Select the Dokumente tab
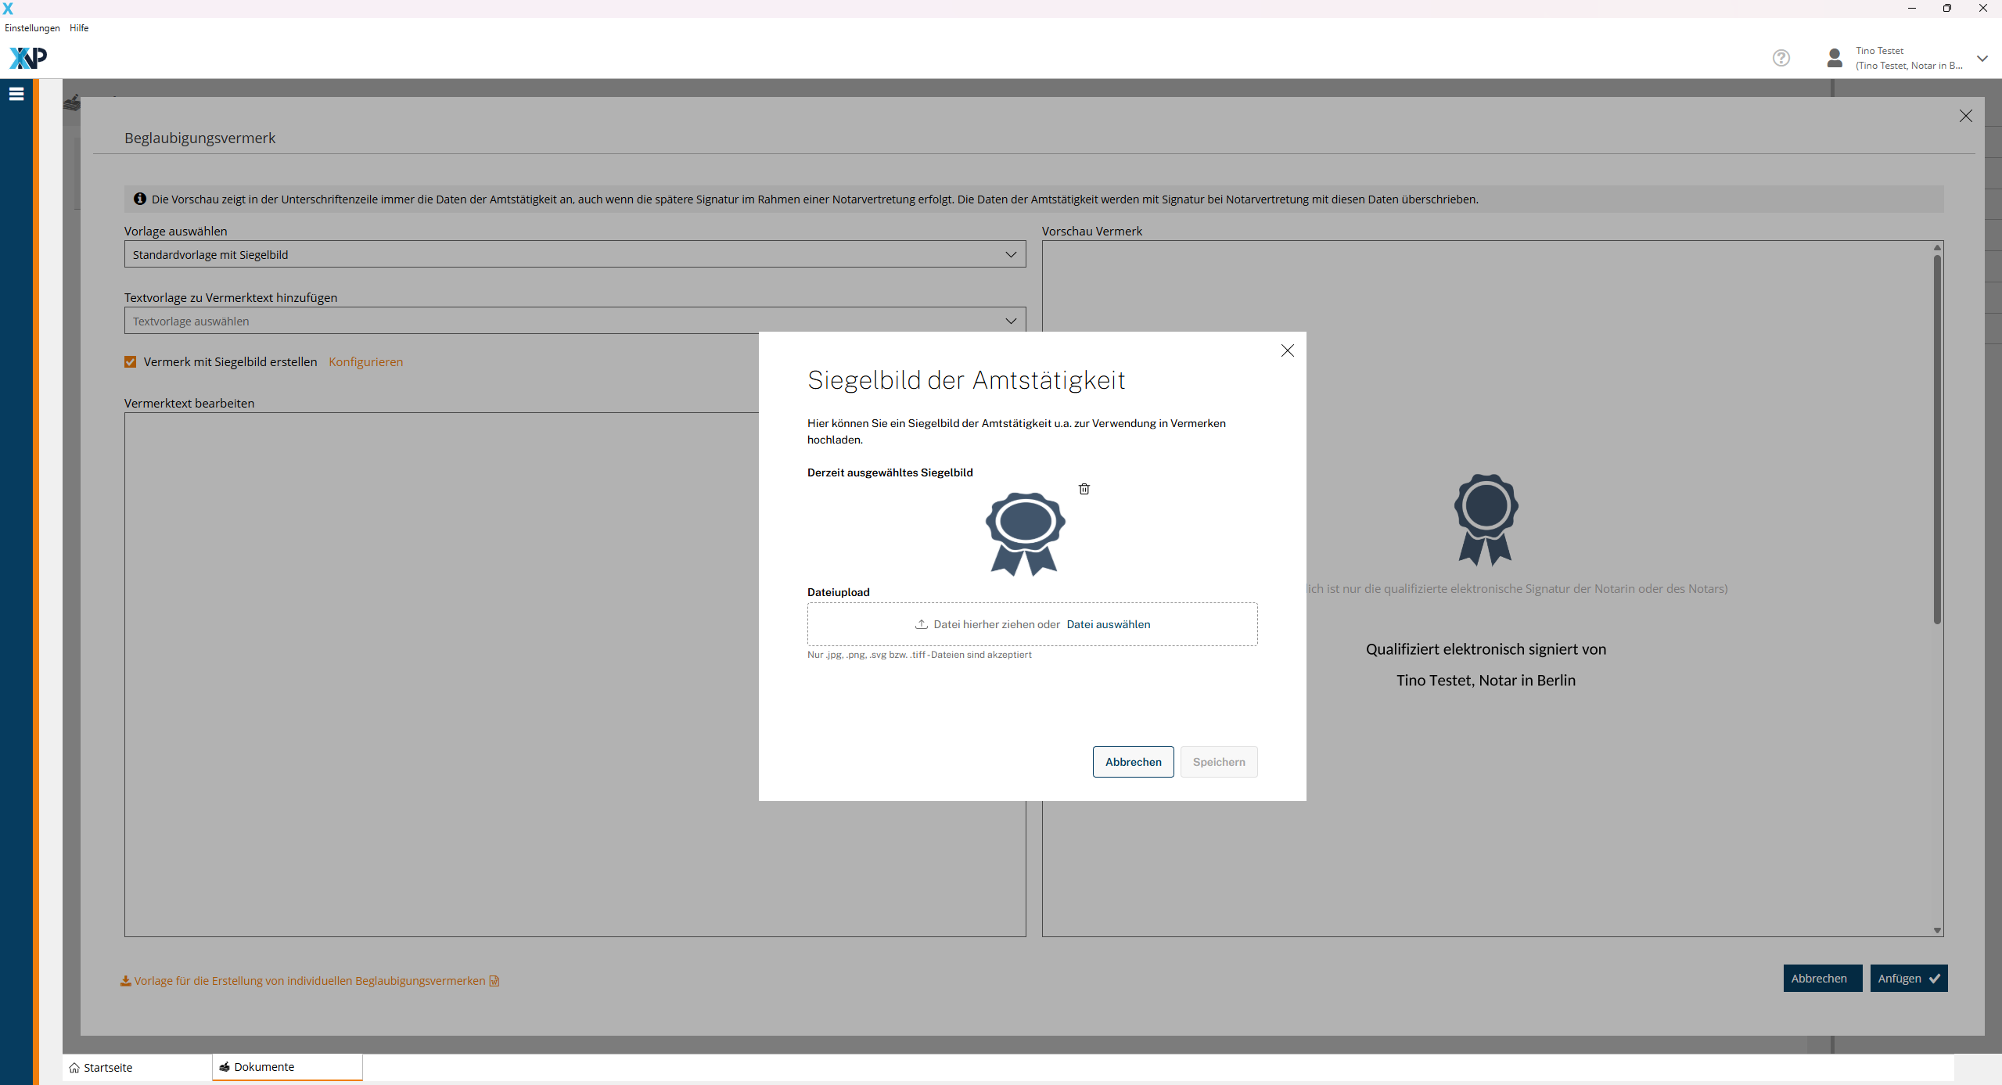Screen dimensions: 2002x1085 264,1067
